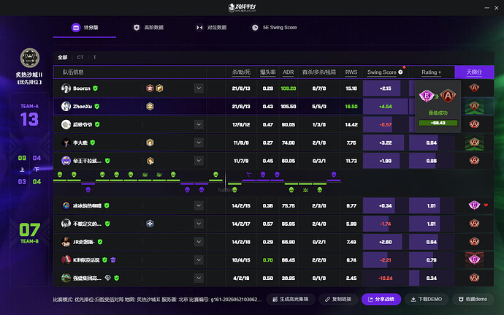Click ZhenXu's +4.54 Swing Score bar
504x315 pixels.
click(x=386, y=107)
